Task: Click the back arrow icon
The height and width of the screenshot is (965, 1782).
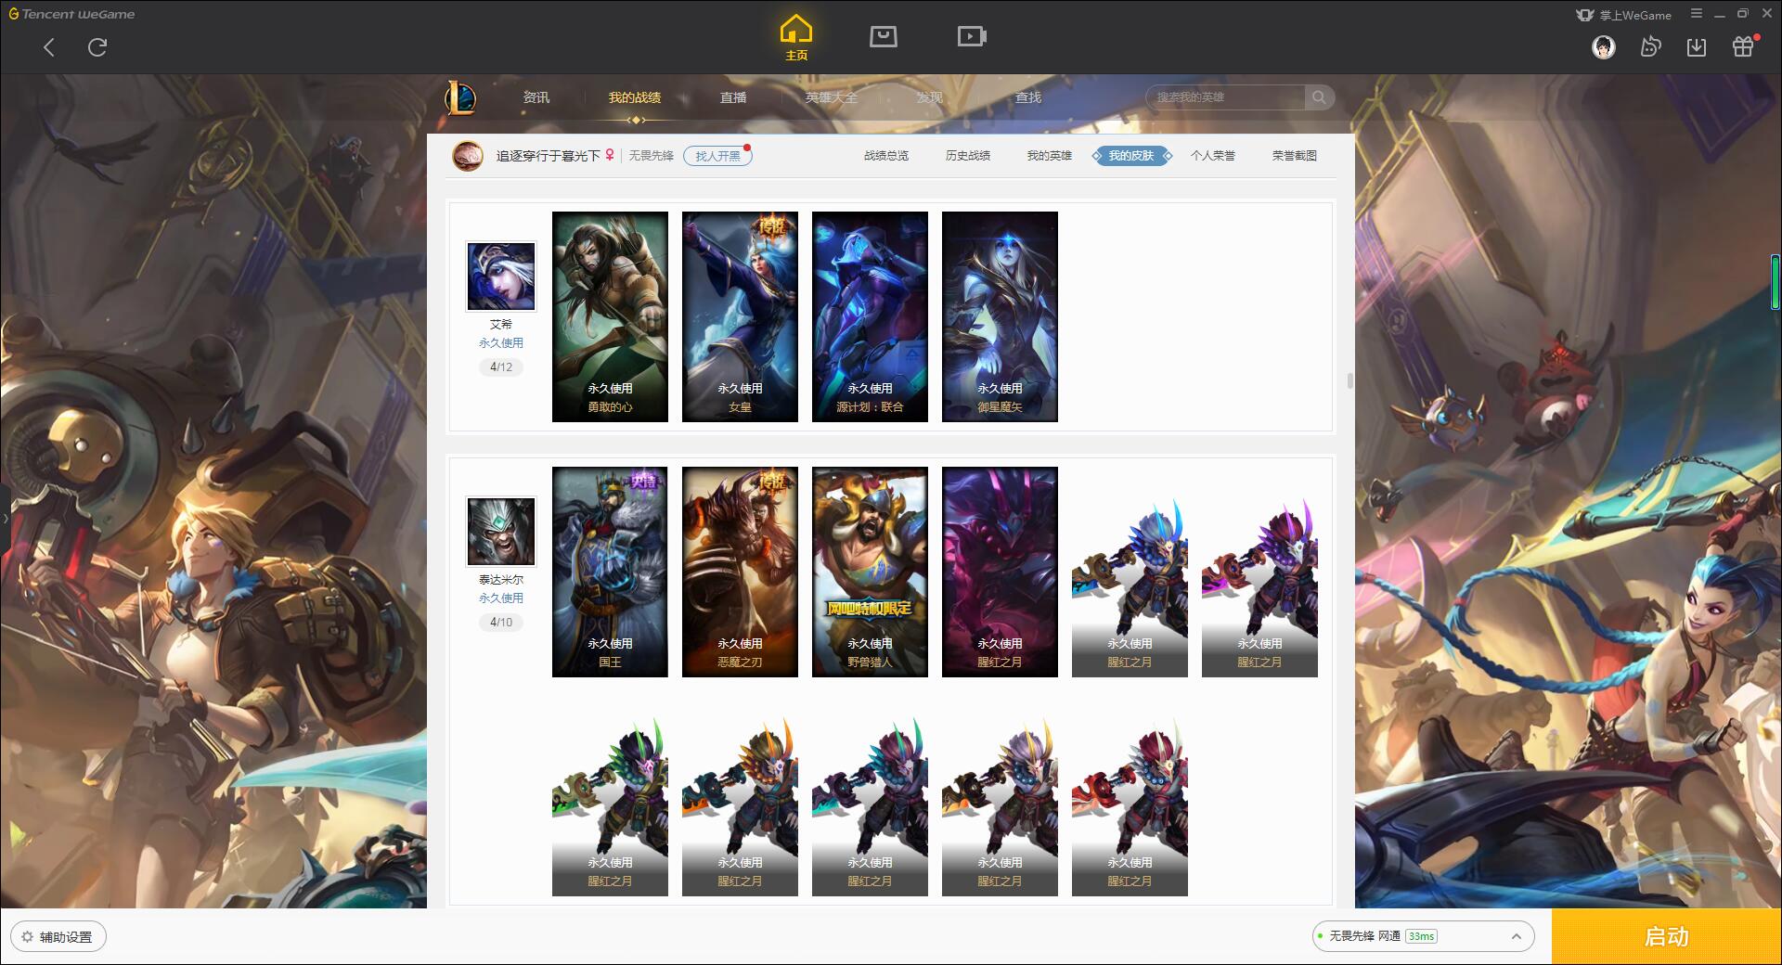Action: point(49,47)
